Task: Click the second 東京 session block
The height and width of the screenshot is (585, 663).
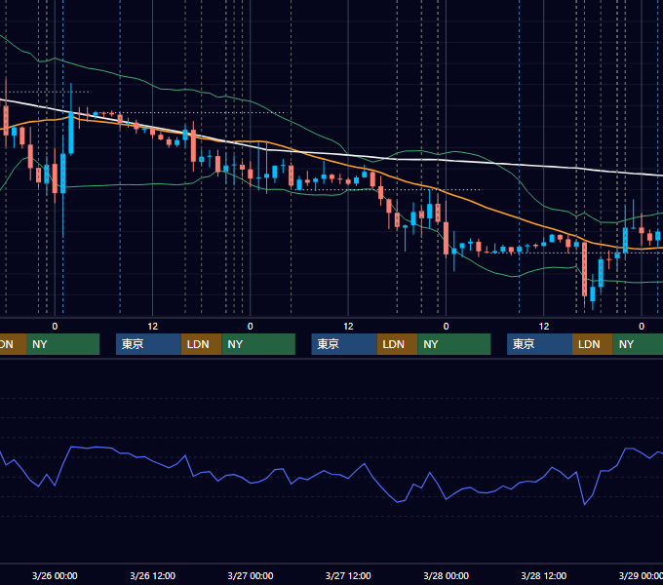Action: (x=344, y=344)
